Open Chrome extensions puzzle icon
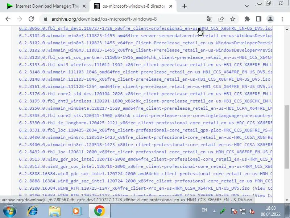This screenshot has height=218, width=290. (247, 19)
